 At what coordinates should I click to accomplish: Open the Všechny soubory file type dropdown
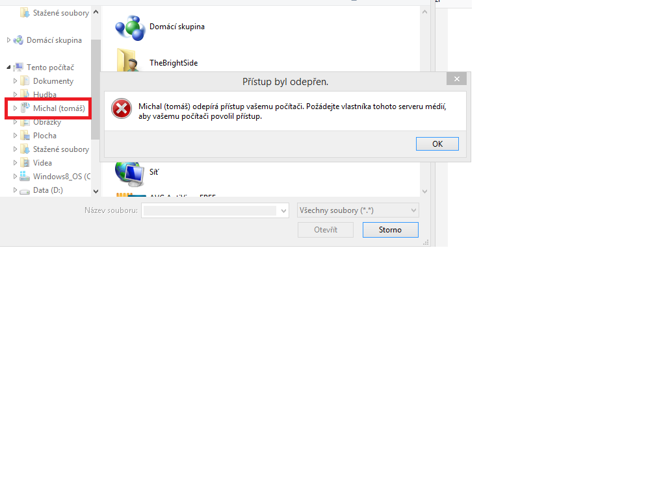pyautogui.click(x=358, y=210)
